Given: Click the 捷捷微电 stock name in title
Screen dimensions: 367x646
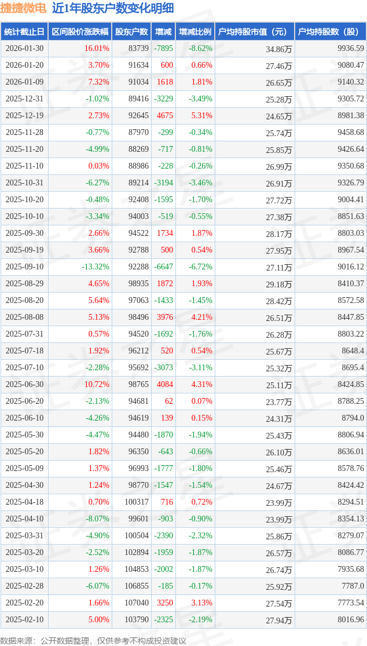Looking at the screenshot, I should [x=23, y=8].
